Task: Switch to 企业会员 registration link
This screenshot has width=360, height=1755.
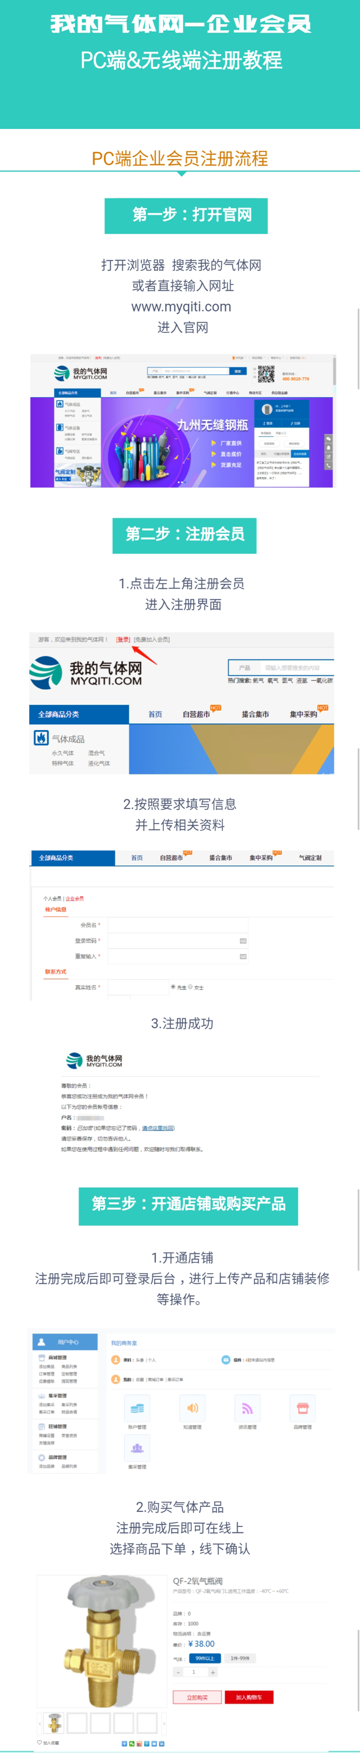Action: click(75, 898)
